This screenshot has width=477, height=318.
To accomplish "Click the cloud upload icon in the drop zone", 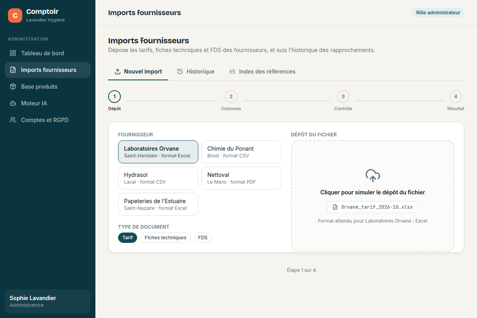I will click(x=372, y=175).
